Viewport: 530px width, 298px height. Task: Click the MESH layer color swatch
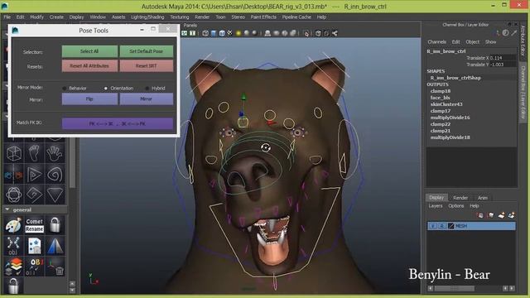pos(450,226)
